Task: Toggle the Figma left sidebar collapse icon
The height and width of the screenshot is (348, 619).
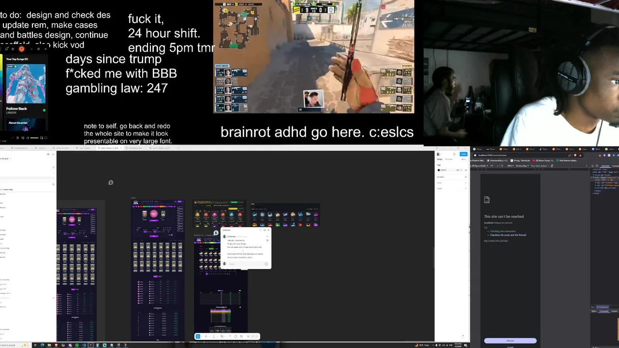Action: (x=53, y=154)
